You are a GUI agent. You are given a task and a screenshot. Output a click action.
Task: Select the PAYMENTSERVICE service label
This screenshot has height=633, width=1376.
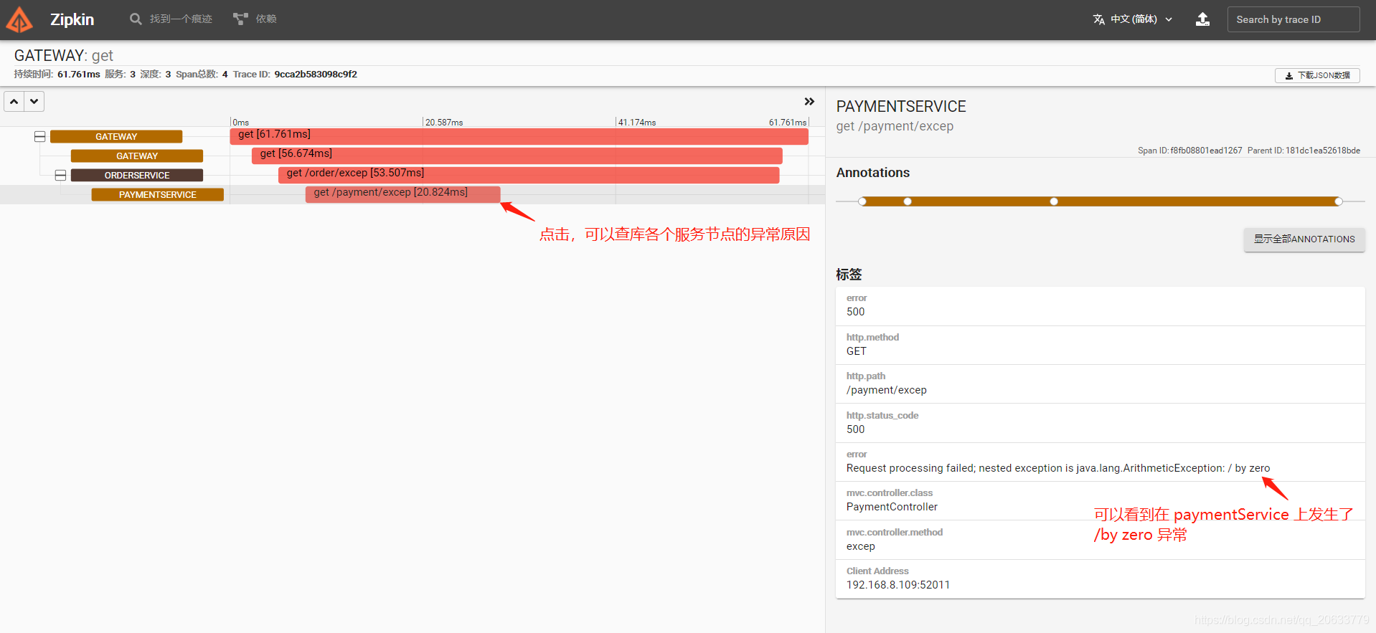pos(158,195)
